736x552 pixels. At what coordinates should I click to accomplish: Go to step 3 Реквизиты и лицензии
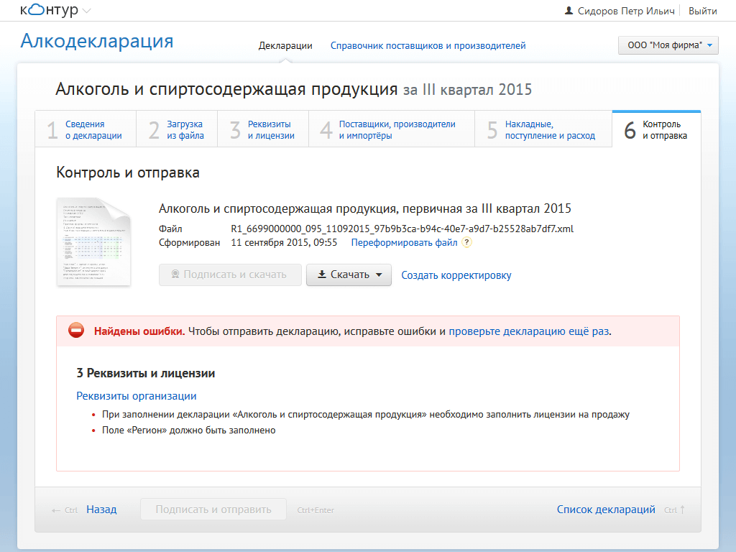(x=263, y=129)
